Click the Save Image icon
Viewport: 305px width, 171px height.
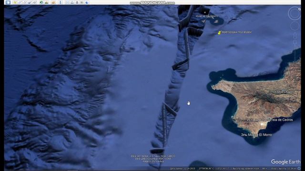[x=77, y=2]
